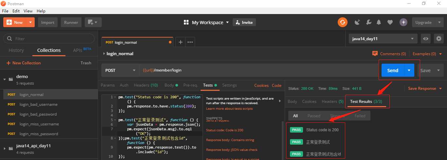
Task: Click the sidebar Filter search field
Action: [49, 39]
